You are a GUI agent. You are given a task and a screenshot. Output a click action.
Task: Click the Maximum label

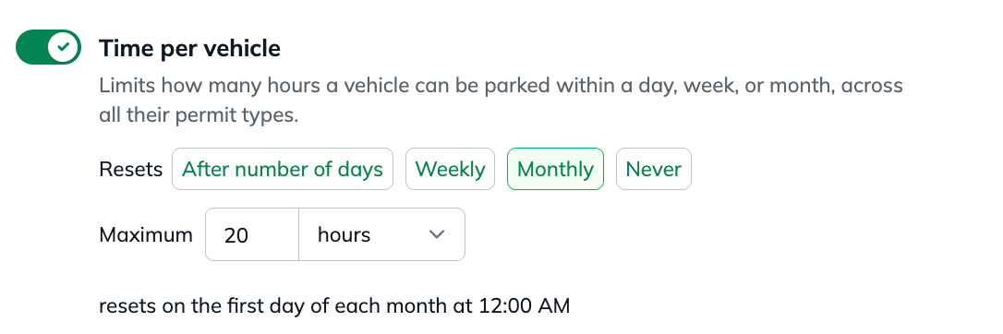pyautogui.click(x=146, y=234)
